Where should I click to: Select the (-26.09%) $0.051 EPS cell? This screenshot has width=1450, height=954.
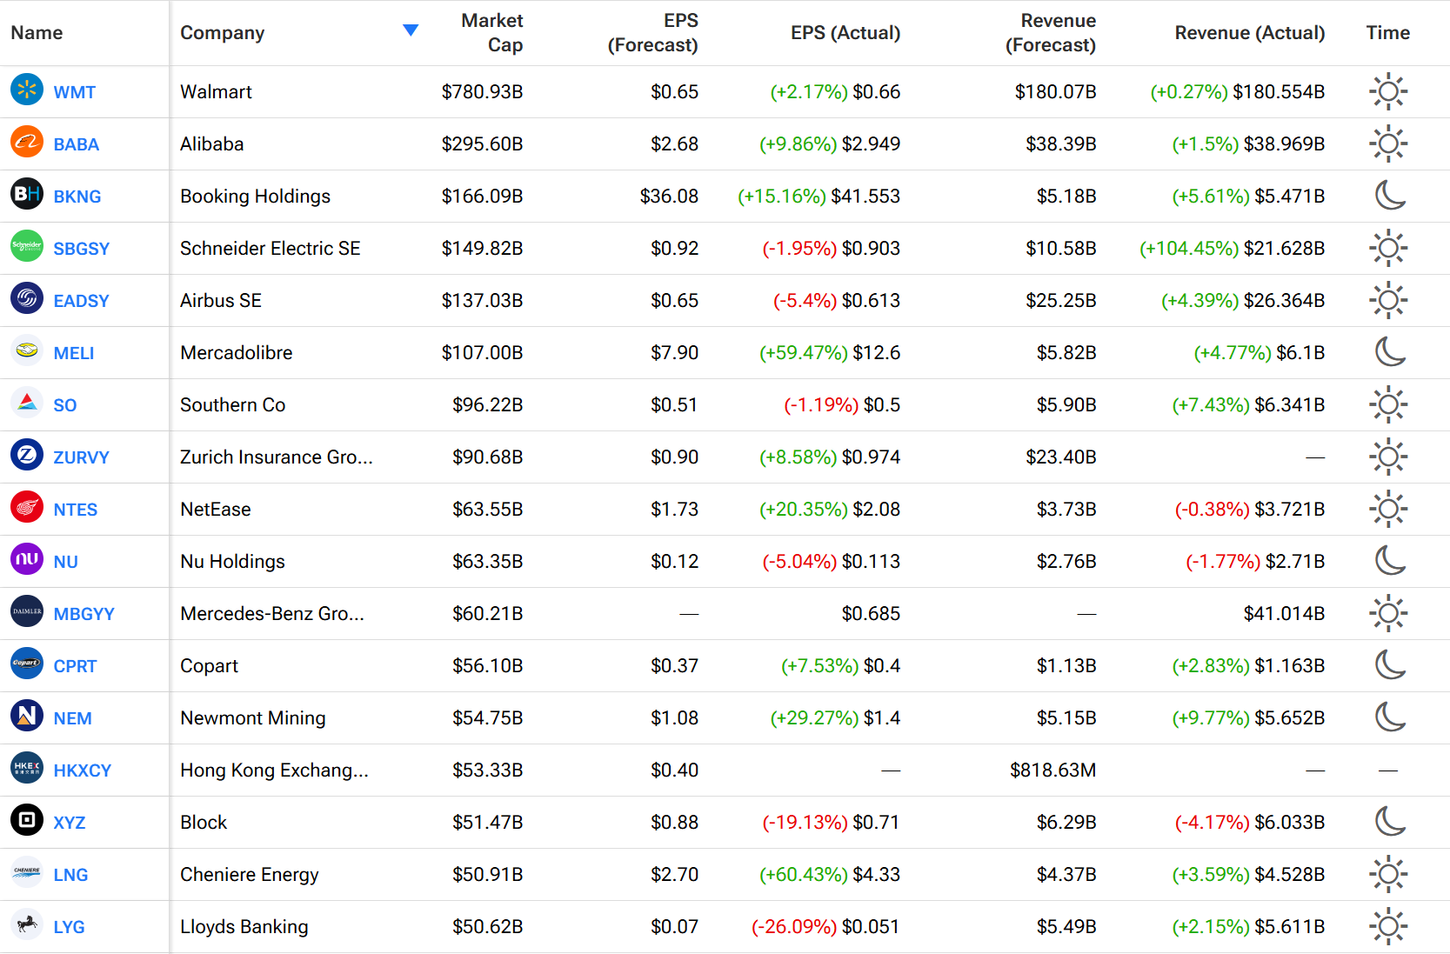click(825, 926)
